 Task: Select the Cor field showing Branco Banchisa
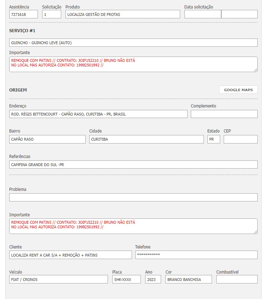[188, 280]
